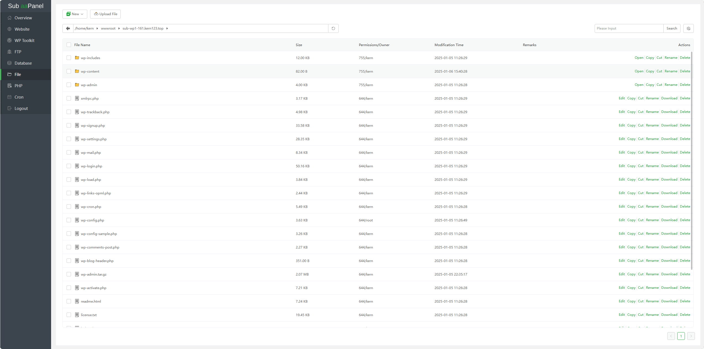Toggle the select-all files checkbox
Screen dimensions: 704x349
pos(69,45)
